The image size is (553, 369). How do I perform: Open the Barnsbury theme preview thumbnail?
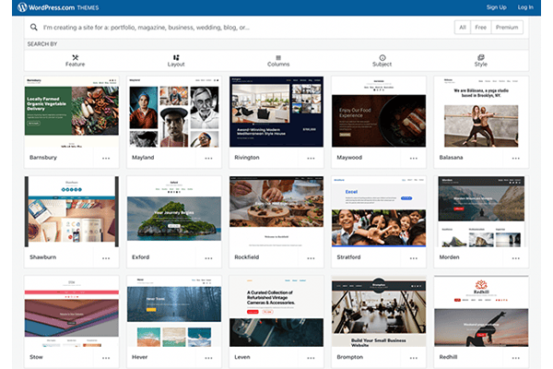[x=72, y=112]
